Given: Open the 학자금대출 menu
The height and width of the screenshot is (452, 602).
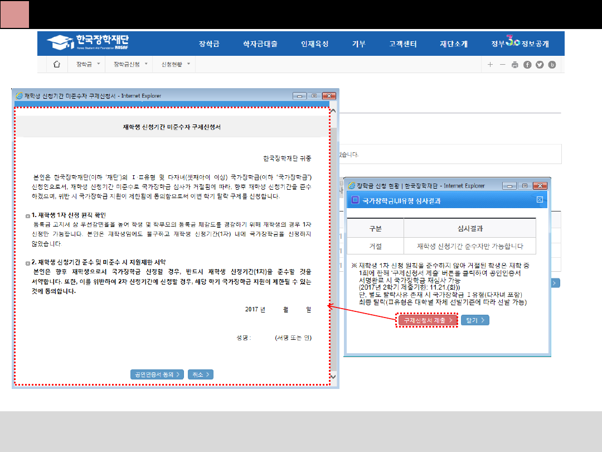Looking at the screenshot, I should click(x=260, y=44).
